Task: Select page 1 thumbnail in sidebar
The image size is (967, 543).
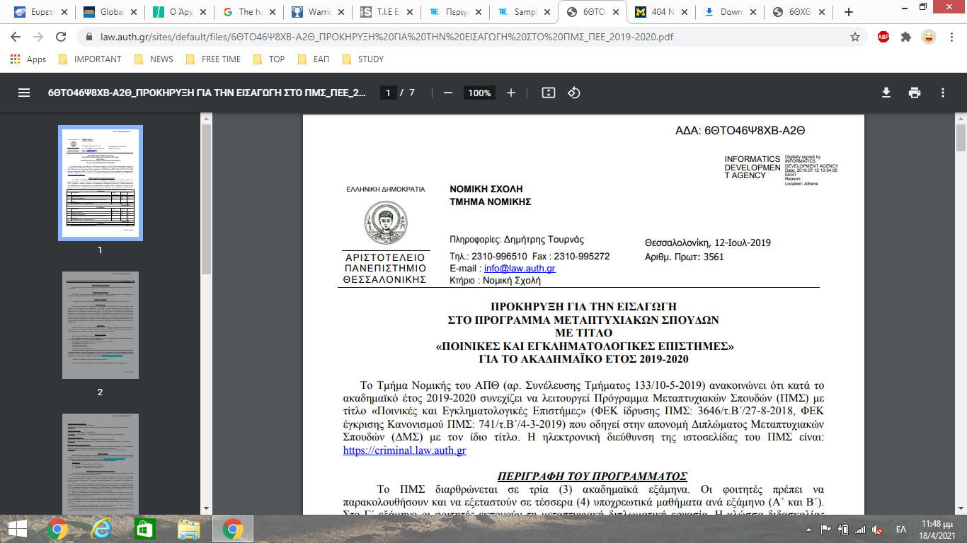Action: pos(100,183)
